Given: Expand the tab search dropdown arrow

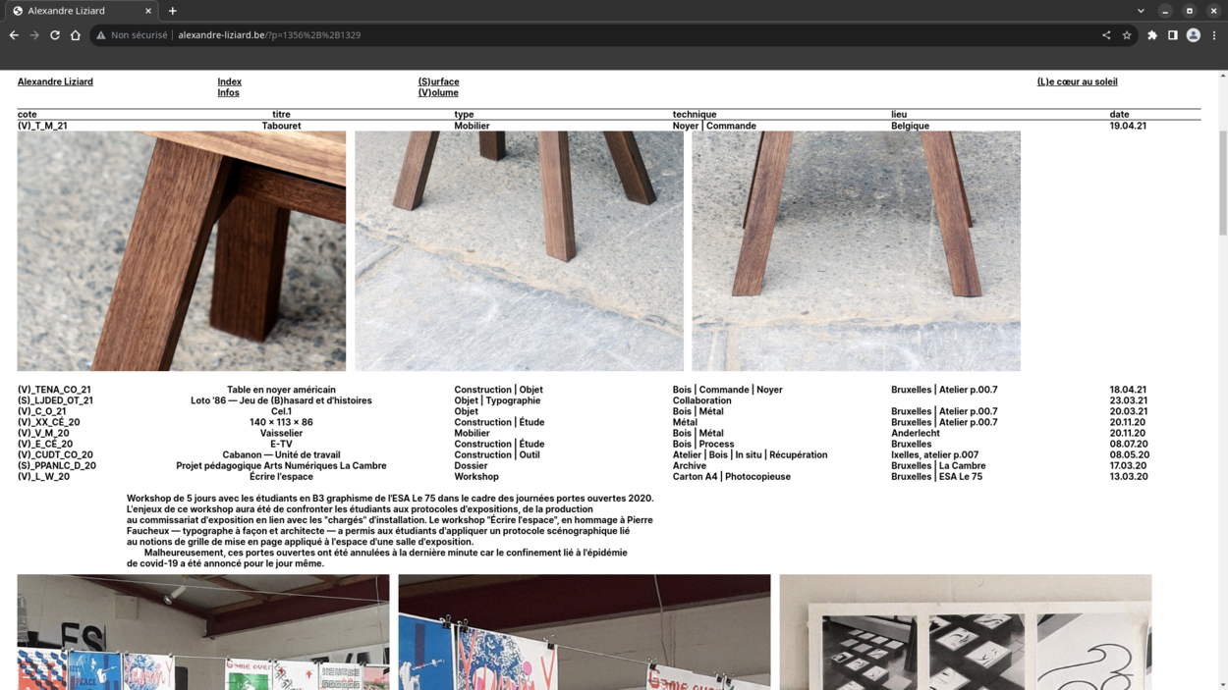Looking at the screenshot, I should click(1141, 11).
